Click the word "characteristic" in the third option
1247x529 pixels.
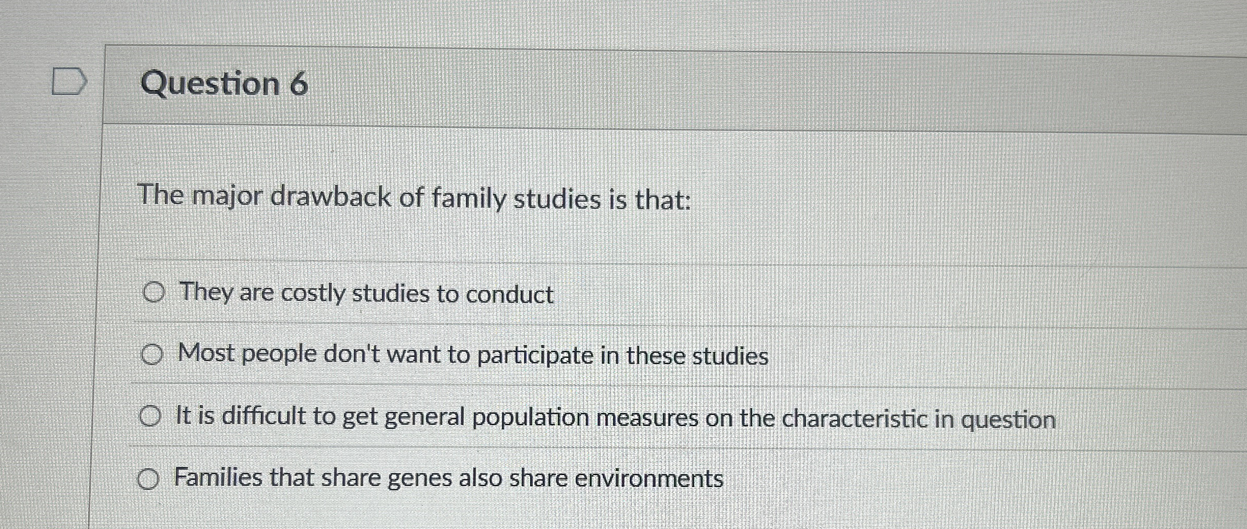coord(854,419)
